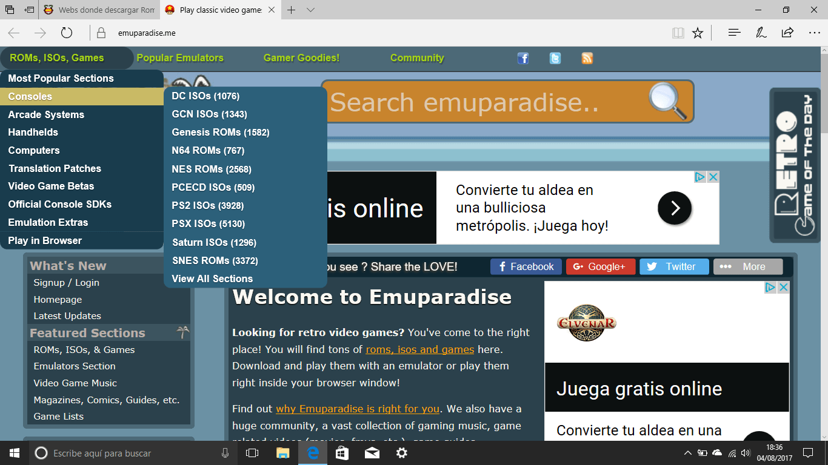Switch to Webs donde descargar Rom tab
The width and height of the screenshot is (828, 465).
100,10
